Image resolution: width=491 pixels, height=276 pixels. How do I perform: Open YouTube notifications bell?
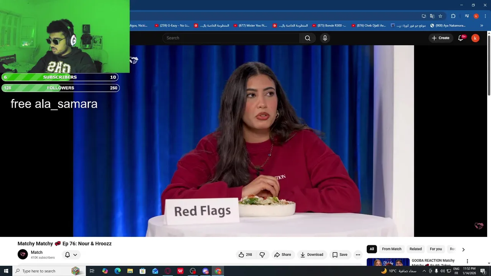(x=461, y=38)
